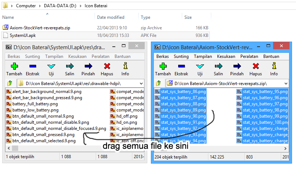This screenshot has width=296, height=169.
Task: Go up one folder in SystemUI.apk window
Action: coord(9,83)
